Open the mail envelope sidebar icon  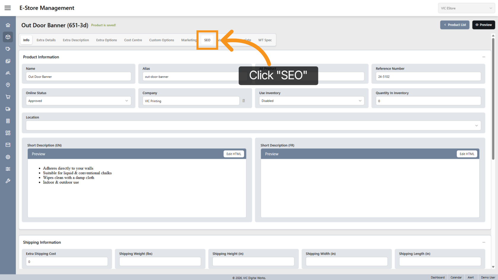coord(8,145)
